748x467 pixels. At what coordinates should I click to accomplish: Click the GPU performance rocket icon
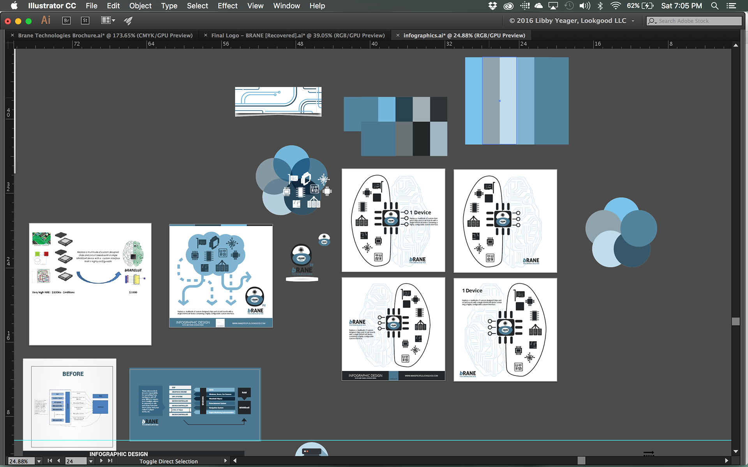pos(128,21)
